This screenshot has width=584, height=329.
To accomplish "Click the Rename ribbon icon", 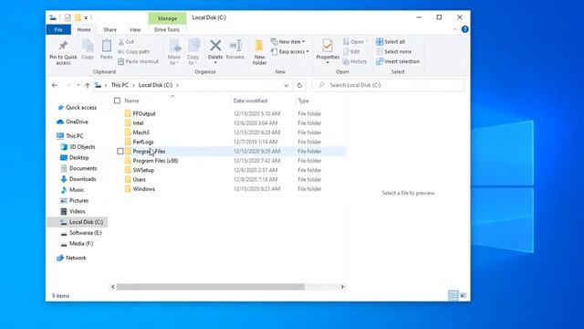I will tap(235, 46).
